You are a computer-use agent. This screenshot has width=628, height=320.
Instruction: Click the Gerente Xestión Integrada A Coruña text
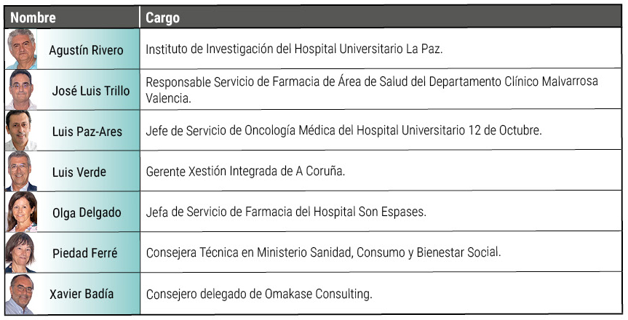[x=245, y=172]
